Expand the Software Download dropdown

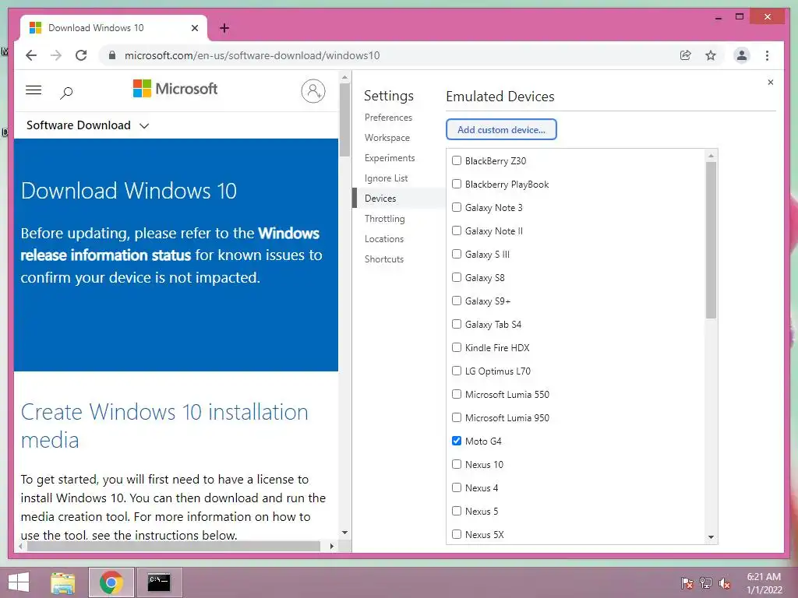(x=87, y=125)
